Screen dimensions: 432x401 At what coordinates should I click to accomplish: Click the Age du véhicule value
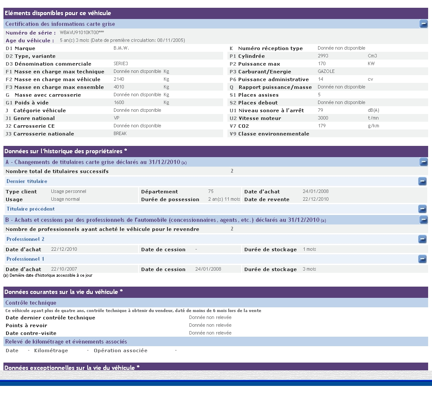click(122, 40)
